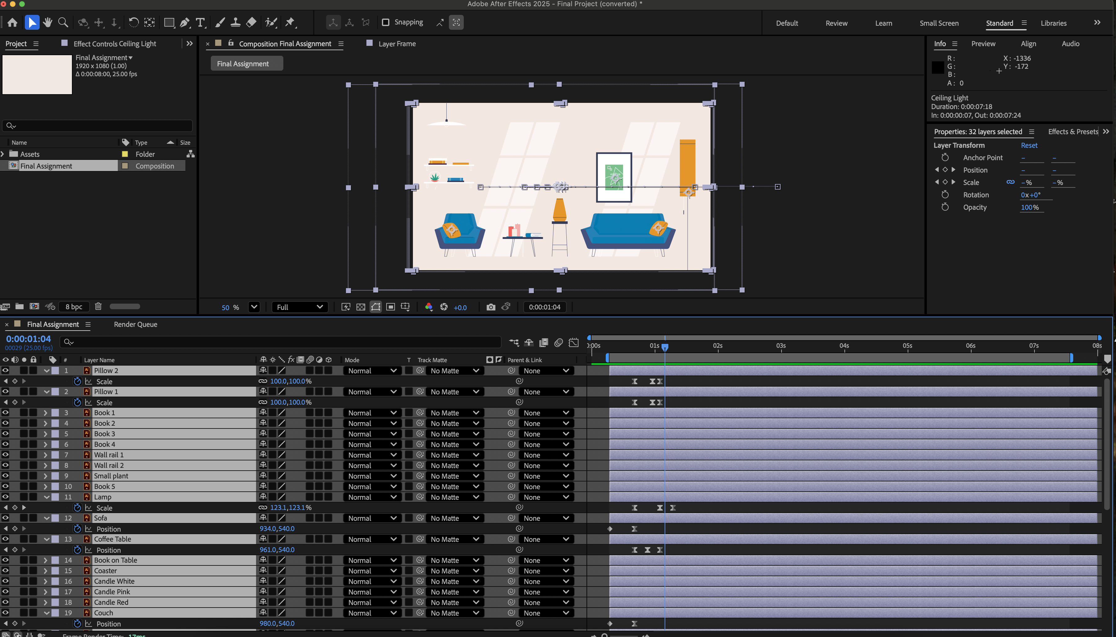Screen dimensions: 1116x637
Task: Select the Eraser tool
Action: [251, 22]
